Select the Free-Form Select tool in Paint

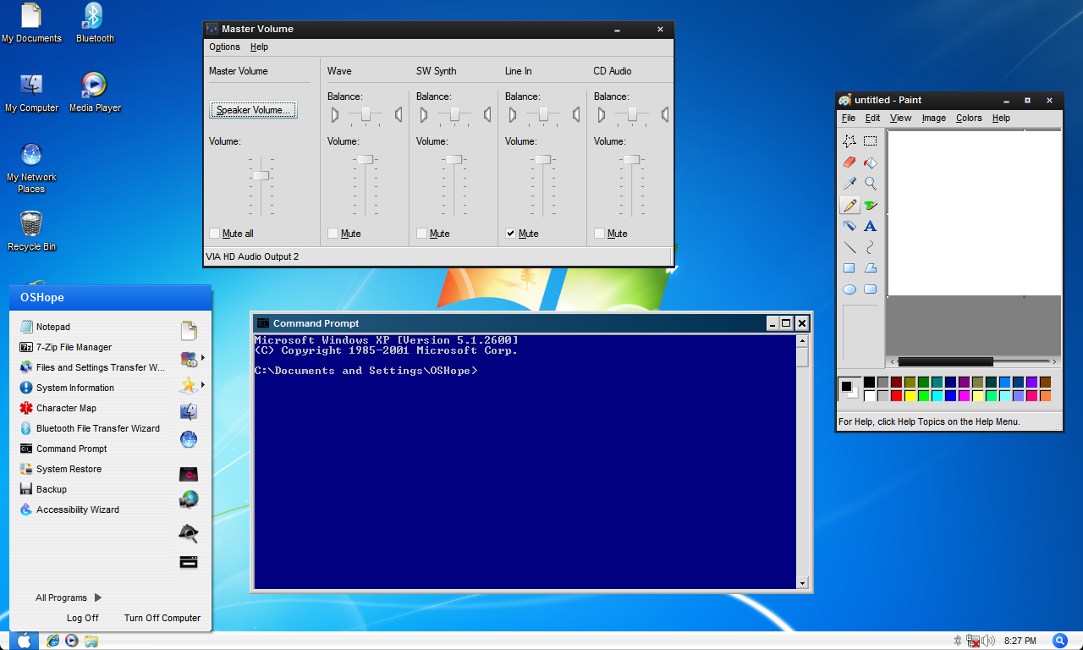[x=849, y=141]
